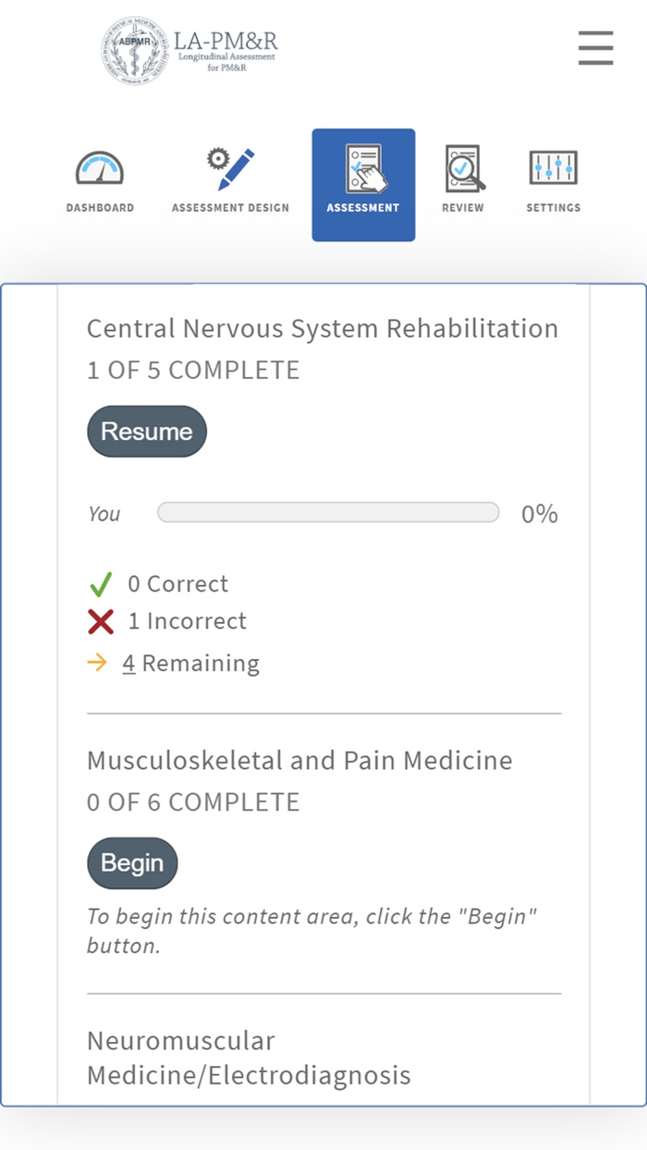
Task: Click the red X beside Incorrect
Action: [101, 622]
